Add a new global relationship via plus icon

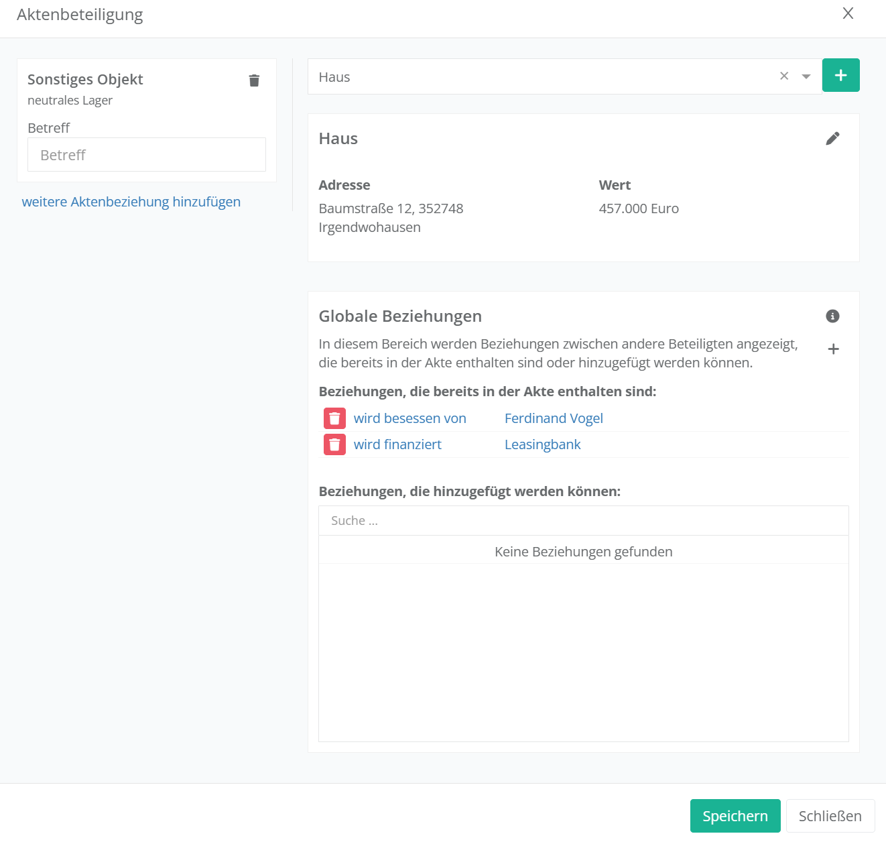833,349
